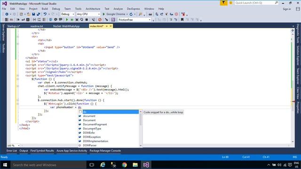Toggle the pin on the index.html tab
This screenshot has height=169, width=301.
point(107,26)
